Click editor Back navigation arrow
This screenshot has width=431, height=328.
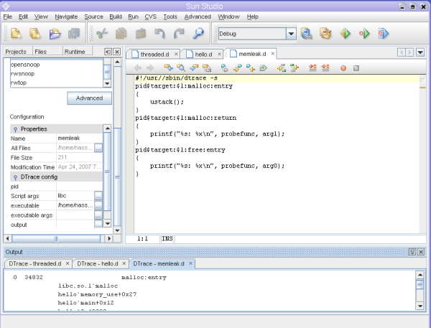138,68
